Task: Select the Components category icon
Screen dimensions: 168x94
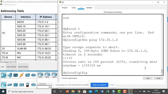Action: (16, 75)
